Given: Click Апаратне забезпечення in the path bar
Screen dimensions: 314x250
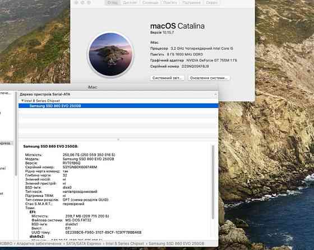Looking at the screenshot, I should [x=39, y=244].
